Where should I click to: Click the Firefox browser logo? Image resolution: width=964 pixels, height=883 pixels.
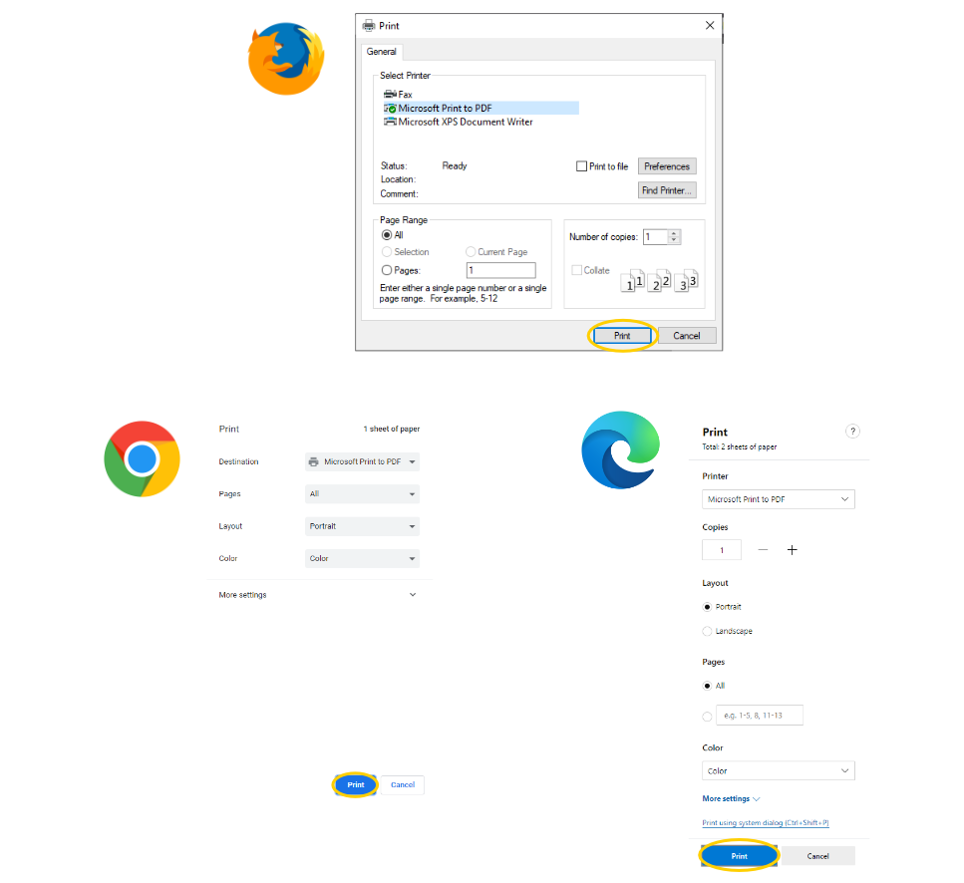[x=286, y=59]
